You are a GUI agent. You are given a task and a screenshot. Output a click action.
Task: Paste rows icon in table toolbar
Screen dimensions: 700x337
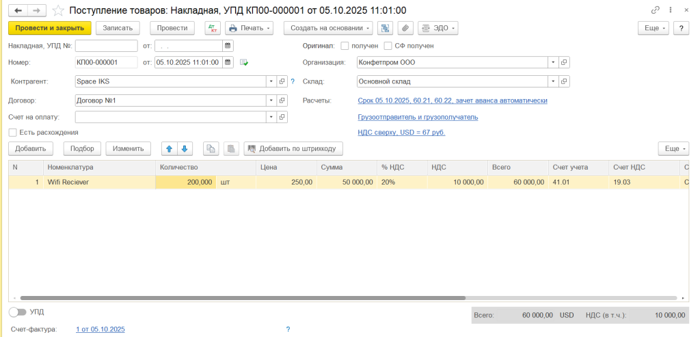231,148
